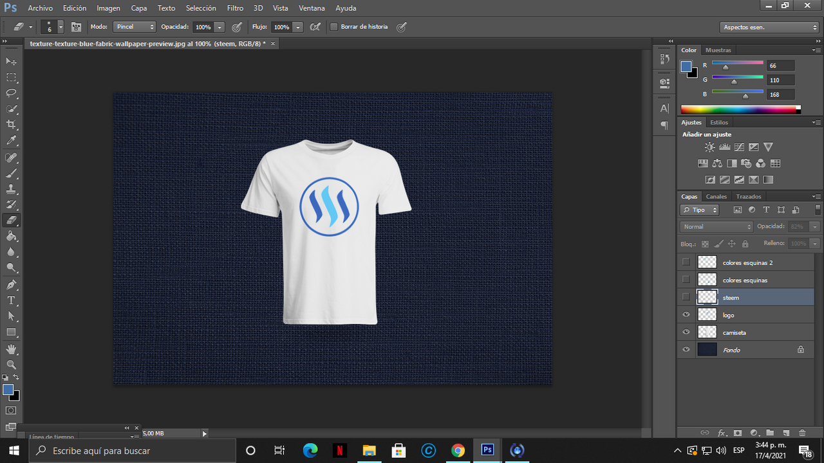
Task: Show the colores esquinas layer
Action: tap(686, 279)
